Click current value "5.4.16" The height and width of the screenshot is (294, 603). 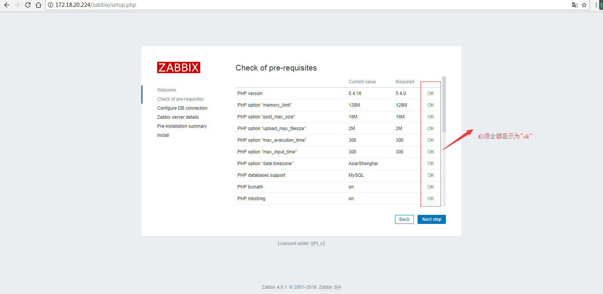[355, 93]
